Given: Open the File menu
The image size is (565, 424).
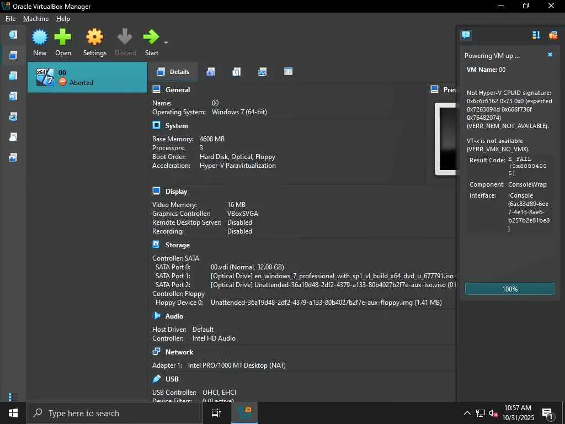Looking at the screenshot, I should [10, 19].
